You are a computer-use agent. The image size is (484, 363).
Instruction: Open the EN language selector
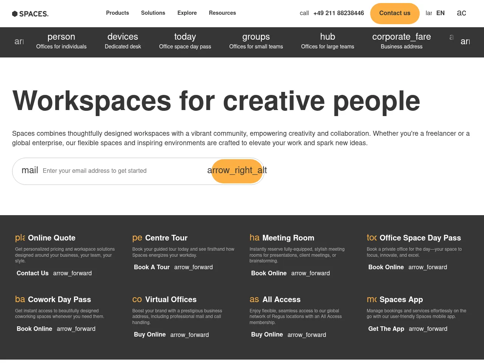pos(440,13)
